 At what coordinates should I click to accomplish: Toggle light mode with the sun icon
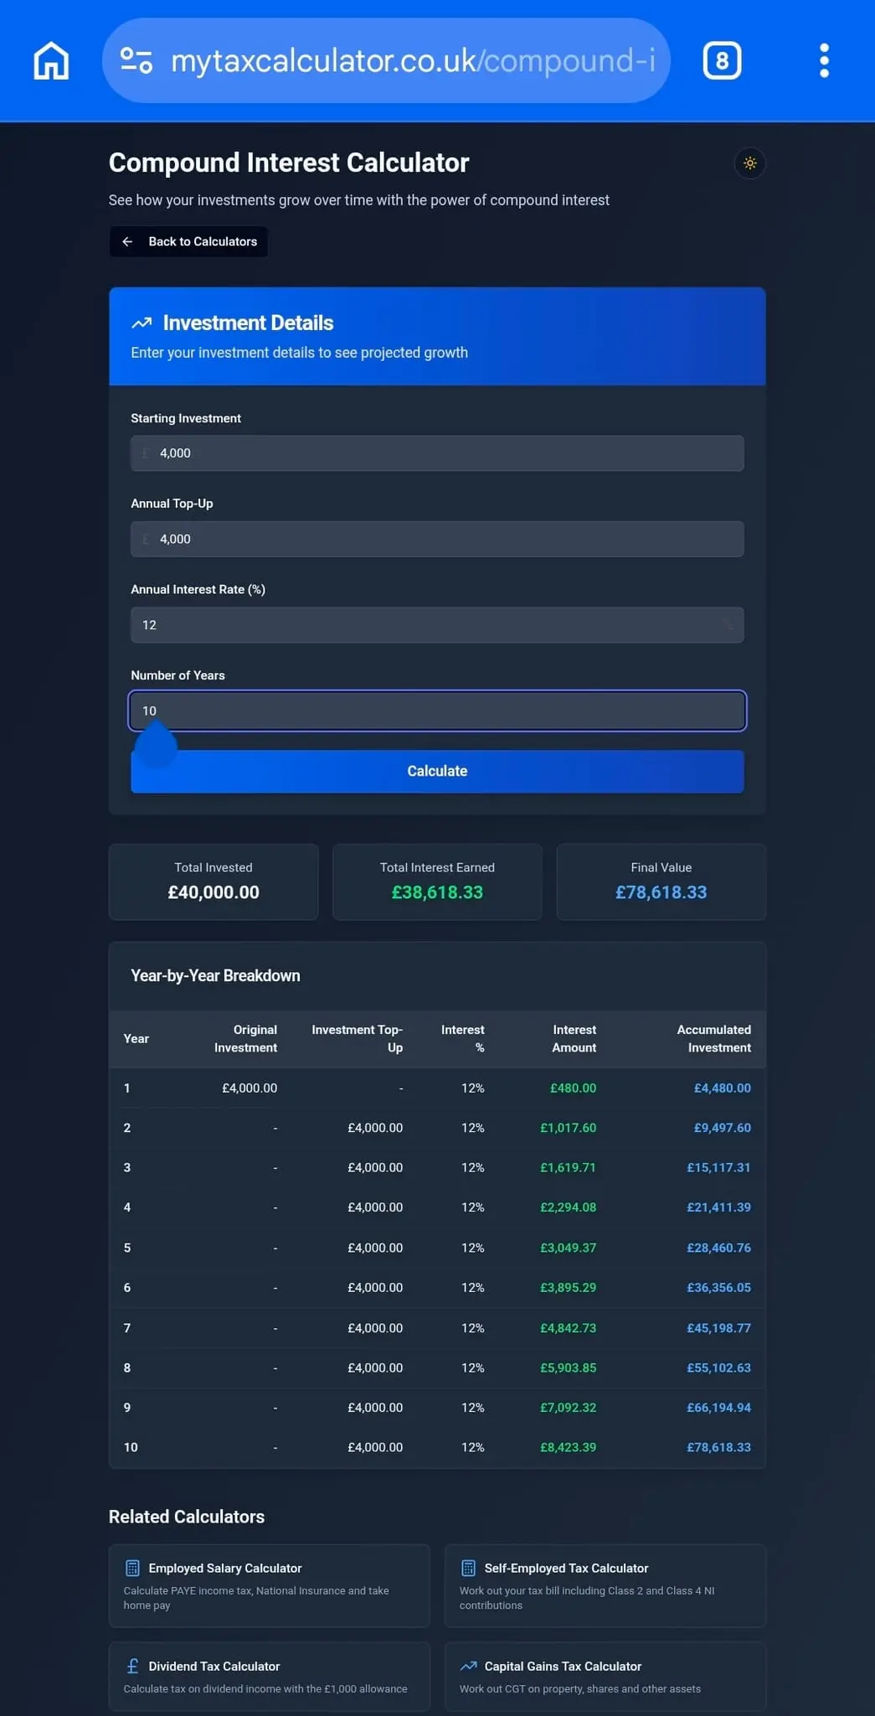749,163
